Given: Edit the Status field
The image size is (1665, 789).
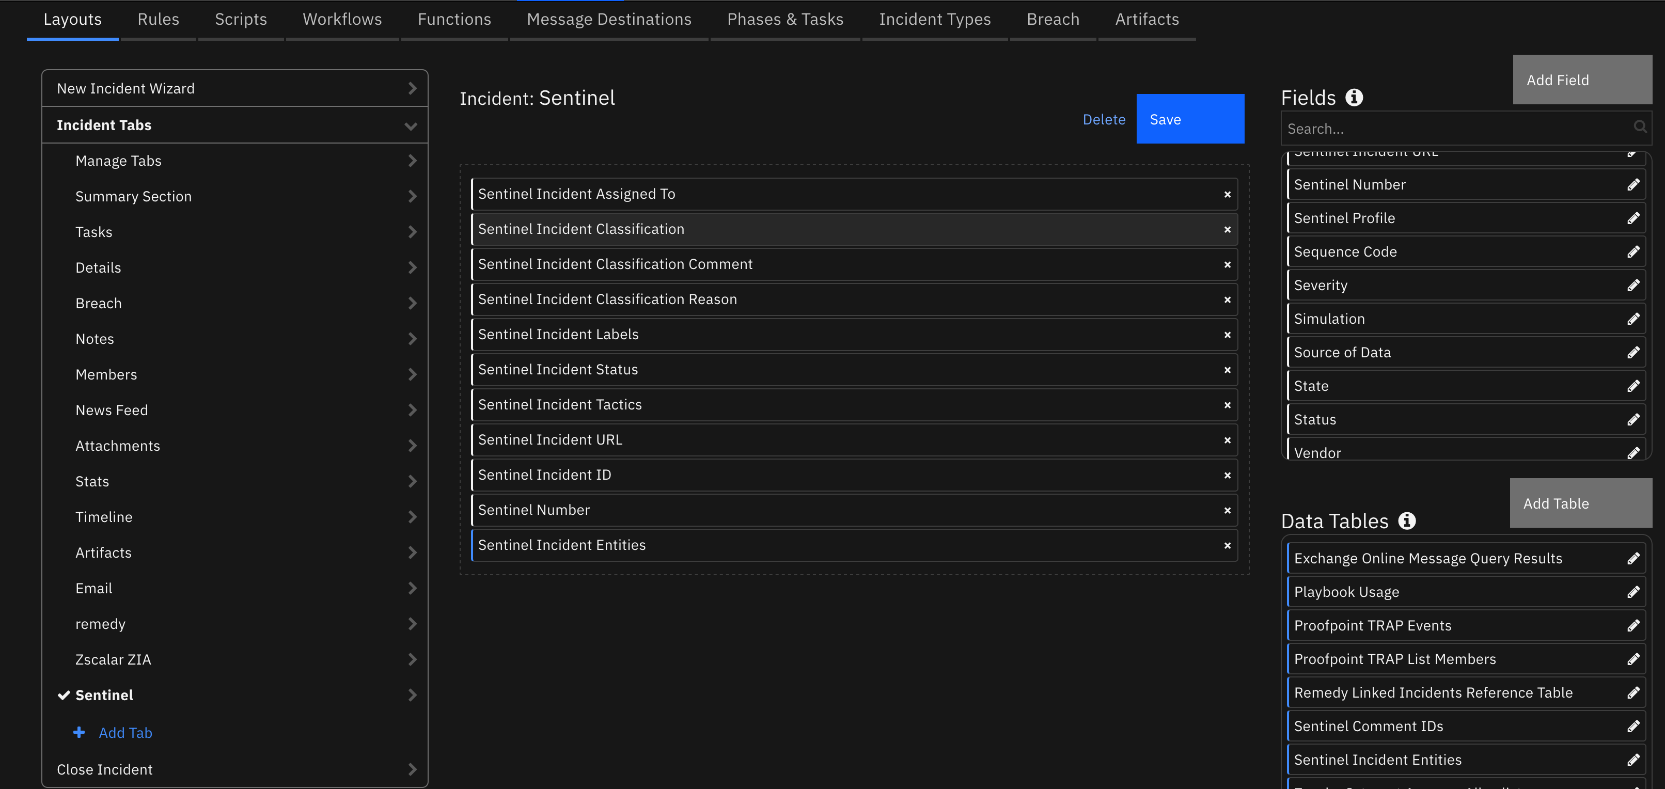Looking at the screenshot, I should tap(1632, 420).
